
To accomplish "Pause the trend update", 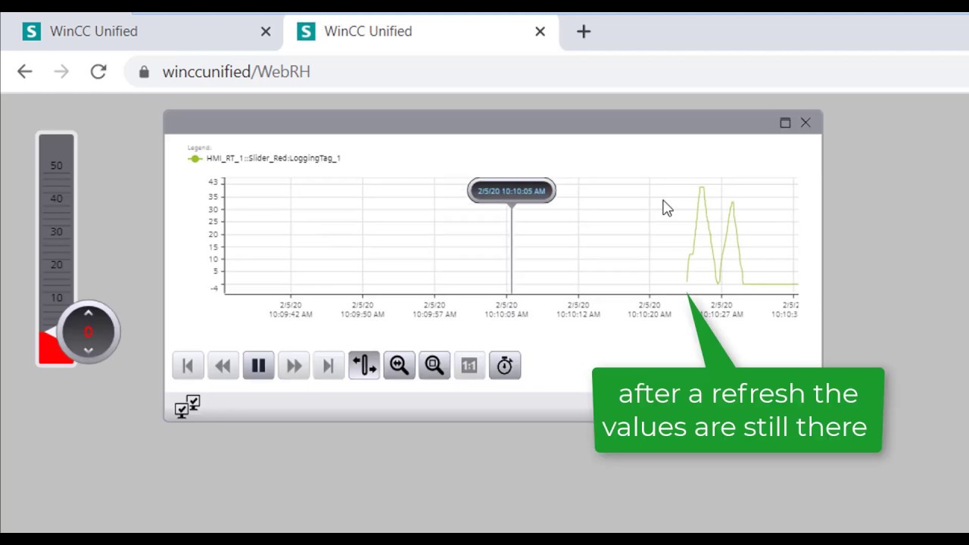I will pos(258,366).
